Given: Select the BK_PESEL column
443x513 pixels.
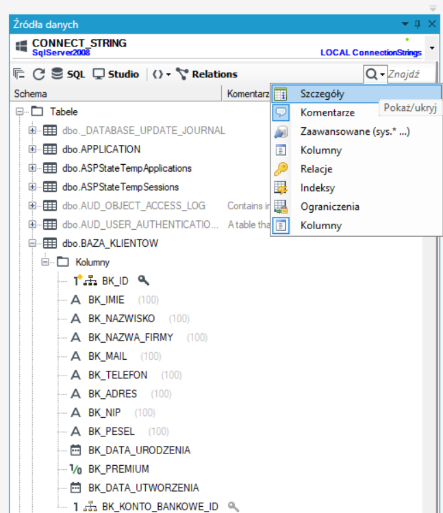Looking at the screenshot, I should (112, 432).
